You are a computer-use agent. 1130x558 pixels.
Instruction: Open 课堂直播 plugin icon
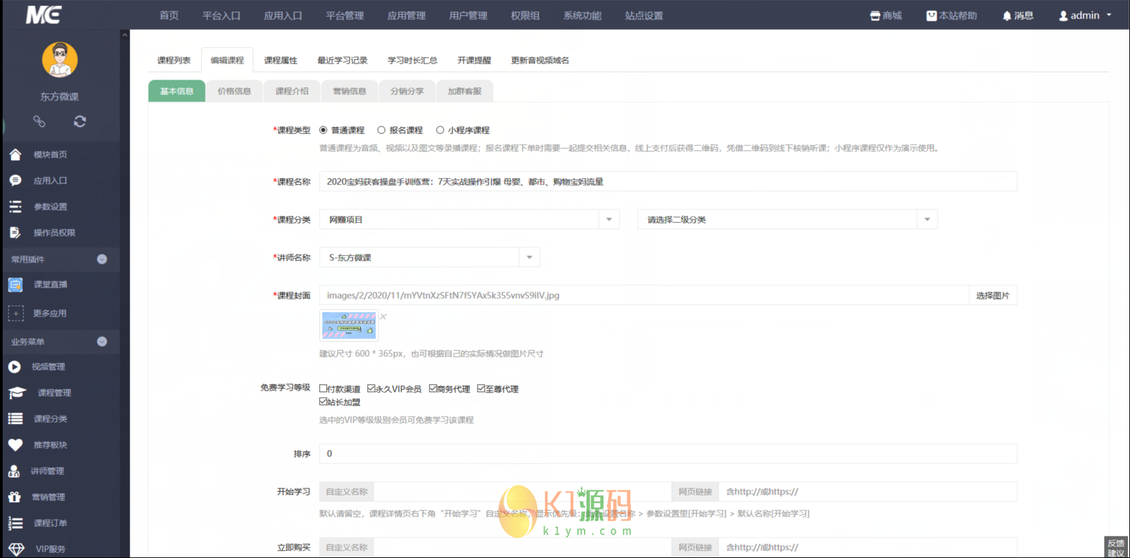[15, 284]
